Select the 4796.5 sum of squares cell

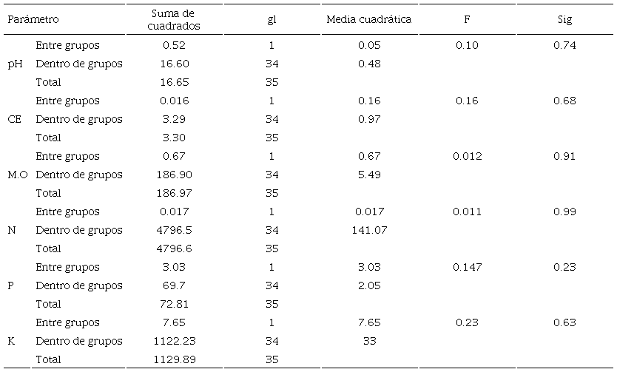click(x=175, y=230)
